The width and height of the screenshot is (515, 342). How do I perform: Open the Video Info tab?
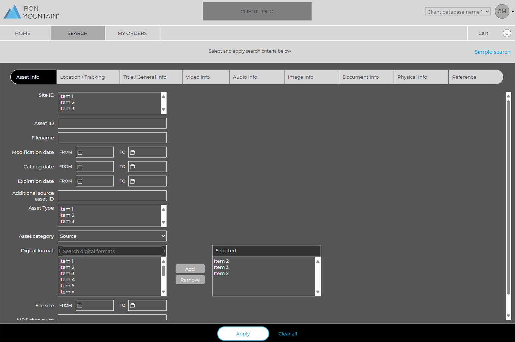(x=198, y=77)
